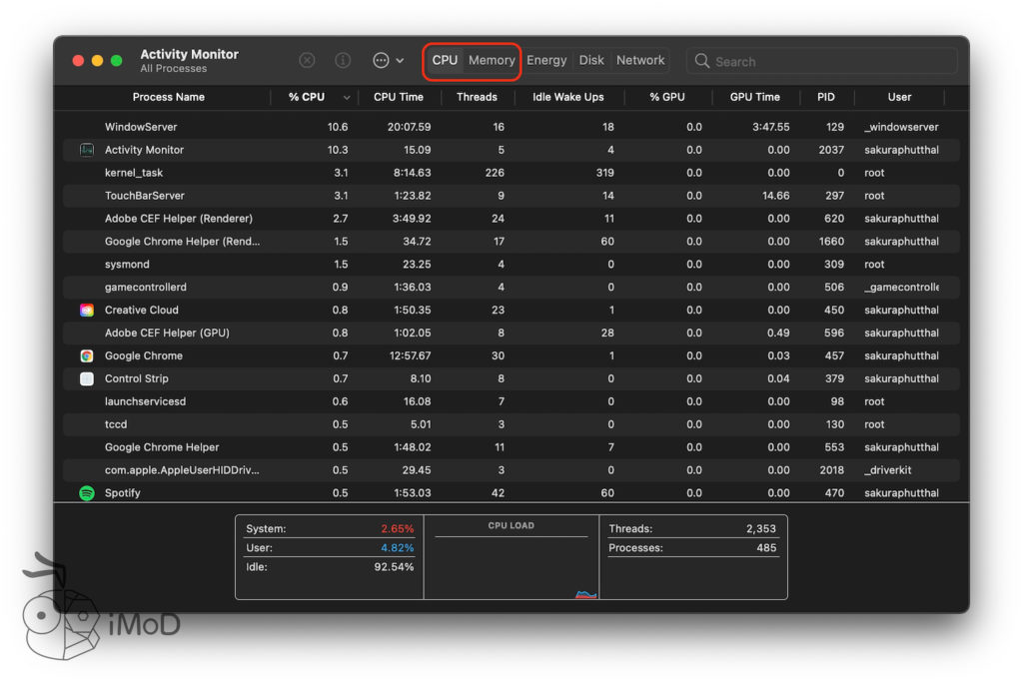Click the Spotify app icon in list

coord(87,493)
